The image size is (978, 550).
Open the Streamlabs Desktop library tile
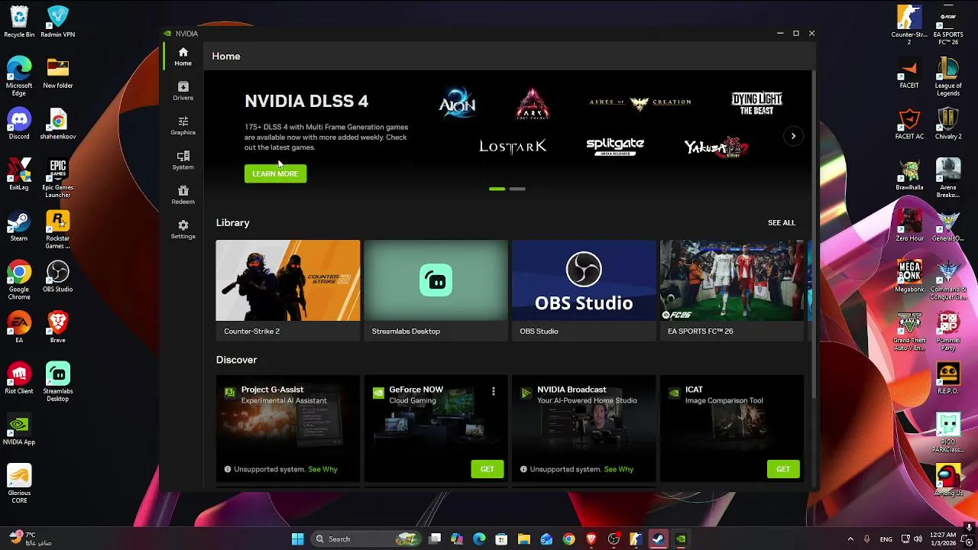(x=436, y=290)
